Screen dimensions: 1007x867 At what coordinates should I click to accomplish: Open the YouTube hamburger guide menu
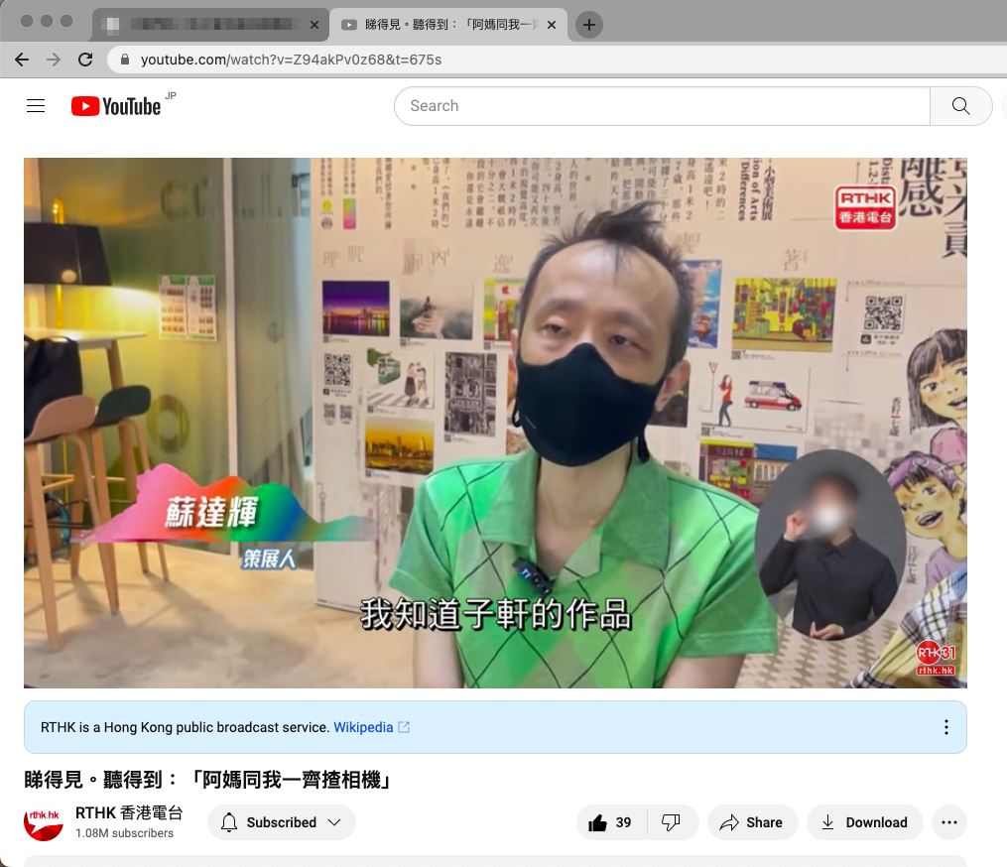[x=36, y=106]
